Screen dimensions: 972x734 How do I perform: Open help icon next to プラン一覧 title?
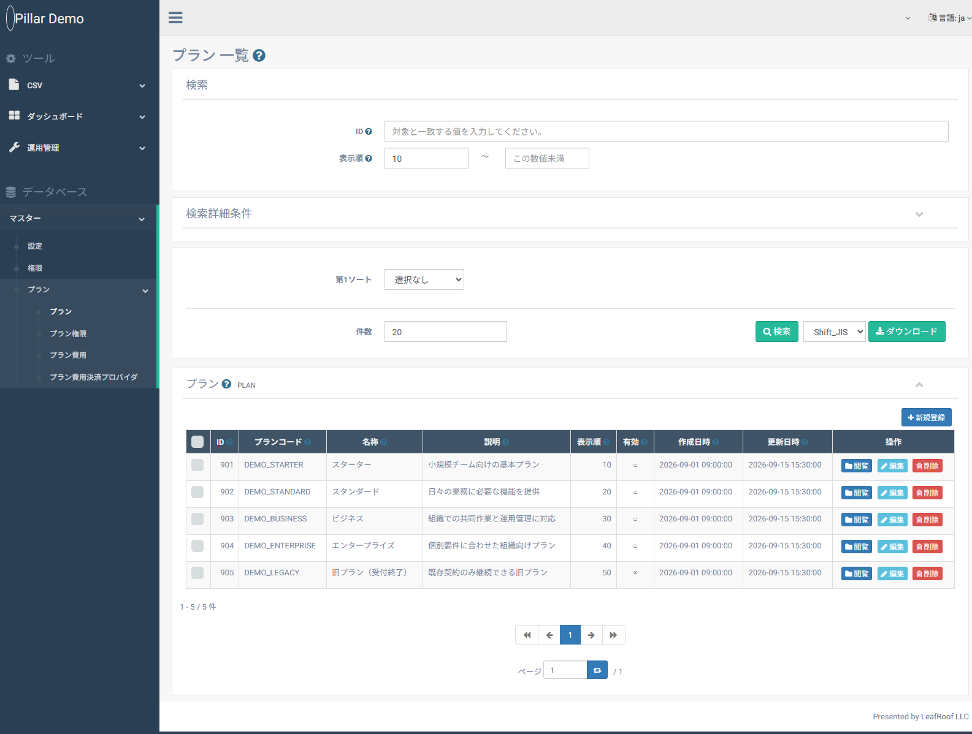point(259,56)
